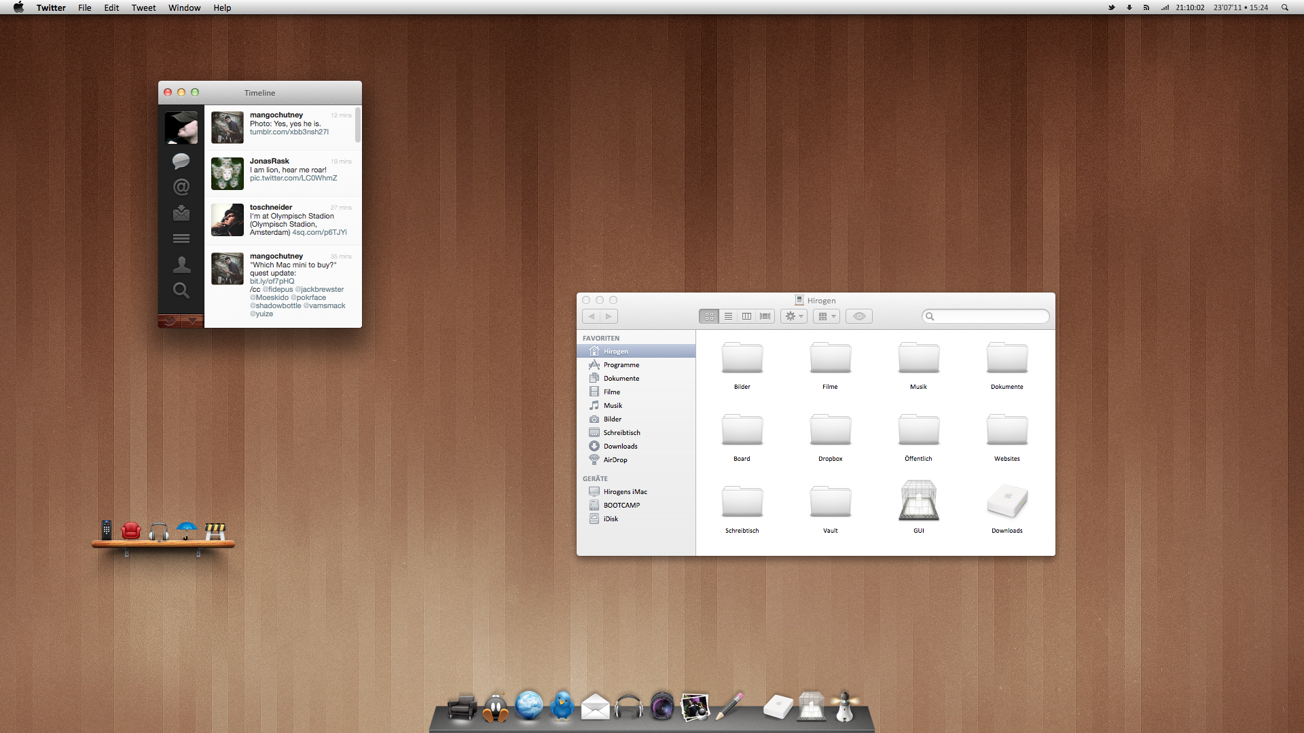This screenshot has width=1304, height=733.
Task: Open the Tweet menu
Action: [x=143, y=7]
